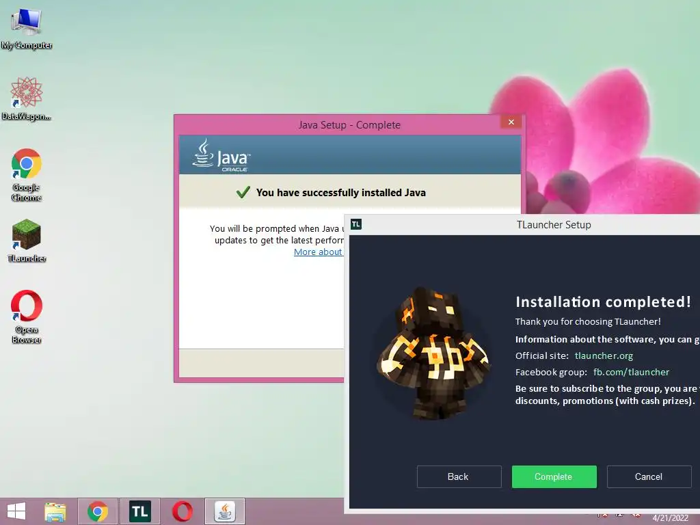Open the Opera Browser desktop shortcut

27,317
